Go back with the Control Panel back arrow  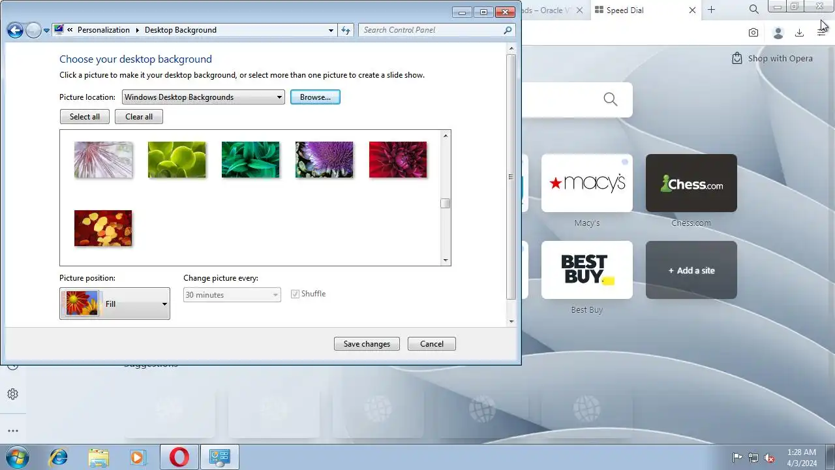coord(15,30)
